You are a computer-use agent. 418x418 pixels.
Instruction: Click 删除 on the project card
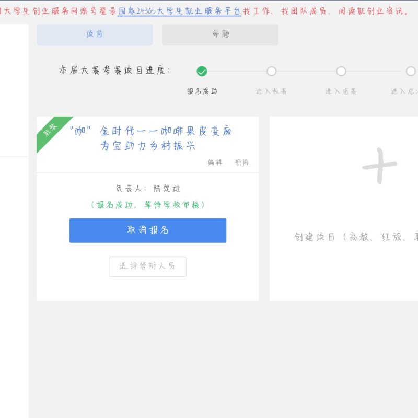[242, 162]
